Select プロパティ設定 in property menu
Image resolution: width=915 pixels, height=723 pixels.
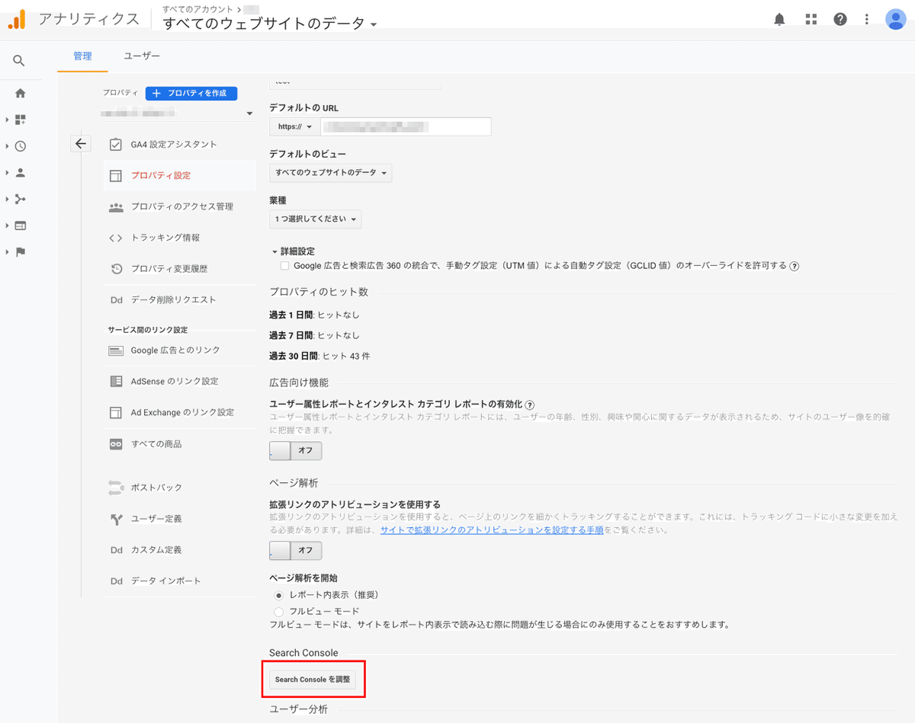tap(180, 175)
